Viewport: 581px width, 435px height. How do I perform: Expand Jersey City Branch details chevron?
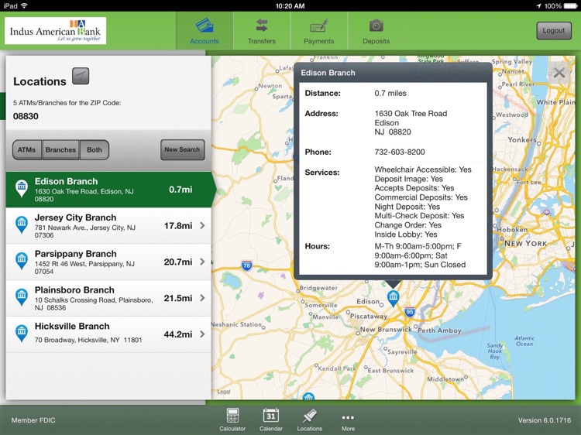pyautogui.click(x=202, y=225)
